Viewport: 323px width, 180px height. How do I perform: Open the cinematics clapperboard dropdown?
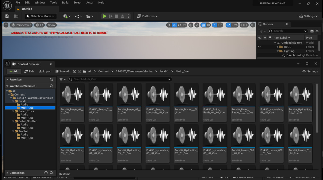pos(90,16)
